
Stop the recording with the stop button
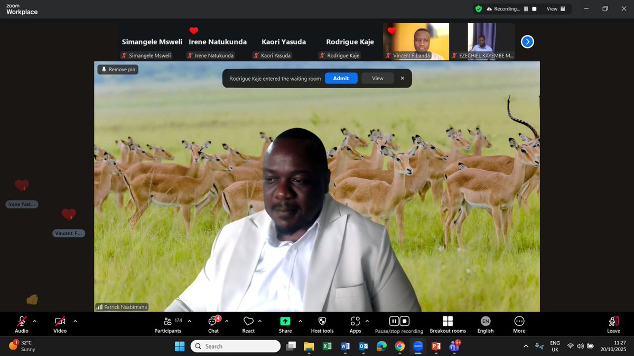click(535, 8)
